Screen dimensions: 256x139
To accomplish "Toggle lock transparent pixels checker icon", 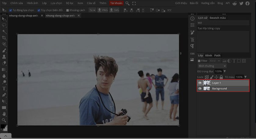I will click(207, 77).
